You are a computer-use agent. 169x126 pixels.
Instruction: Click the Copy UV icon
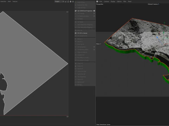pos(76,64)
